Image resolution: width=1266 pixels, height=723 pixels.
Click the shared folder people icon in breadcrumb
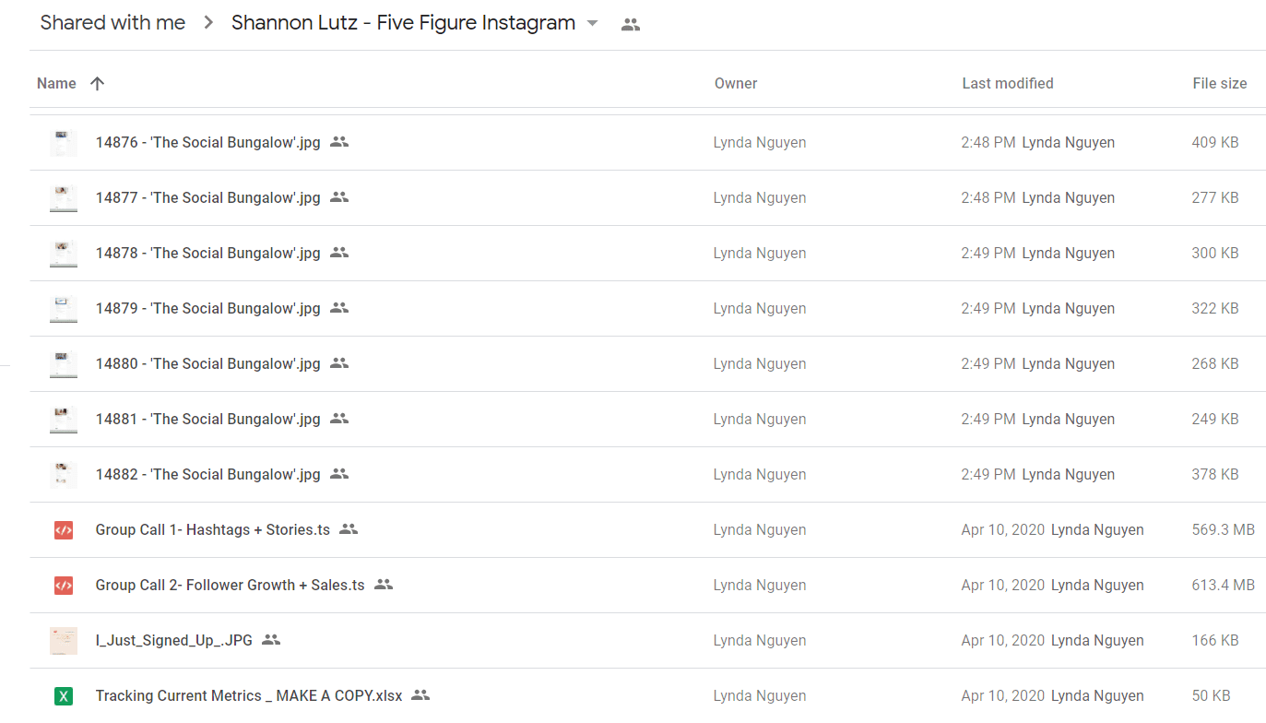(631, 25)
